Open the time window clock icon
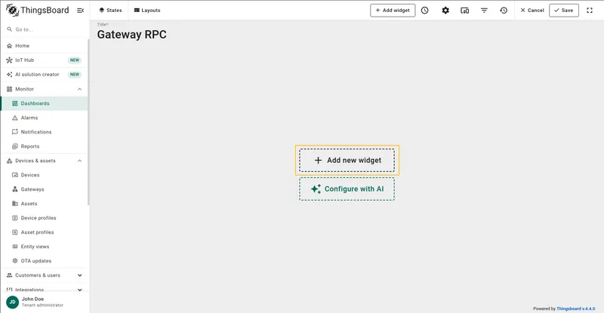The height and width of the screenshot is (313, 604). click(x=424, y=11)
